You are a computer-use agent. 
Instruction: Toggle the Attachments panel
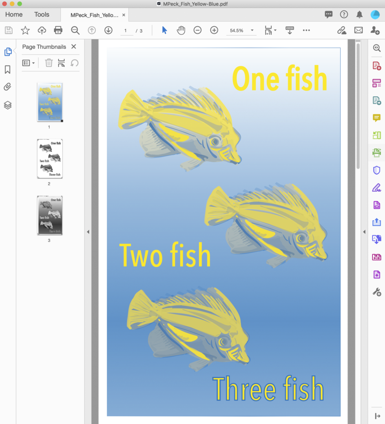coord(8,87)
